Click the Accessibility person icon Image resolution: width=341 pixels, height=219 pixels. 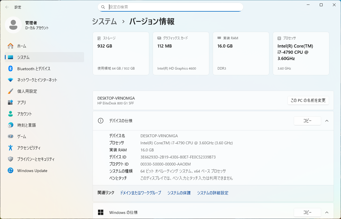pos(10,148)
